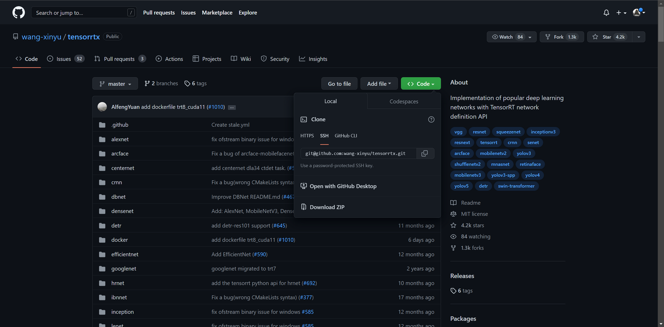Open the notifications bell
This screenshot has height=327, width=664.
coord(606,13)
